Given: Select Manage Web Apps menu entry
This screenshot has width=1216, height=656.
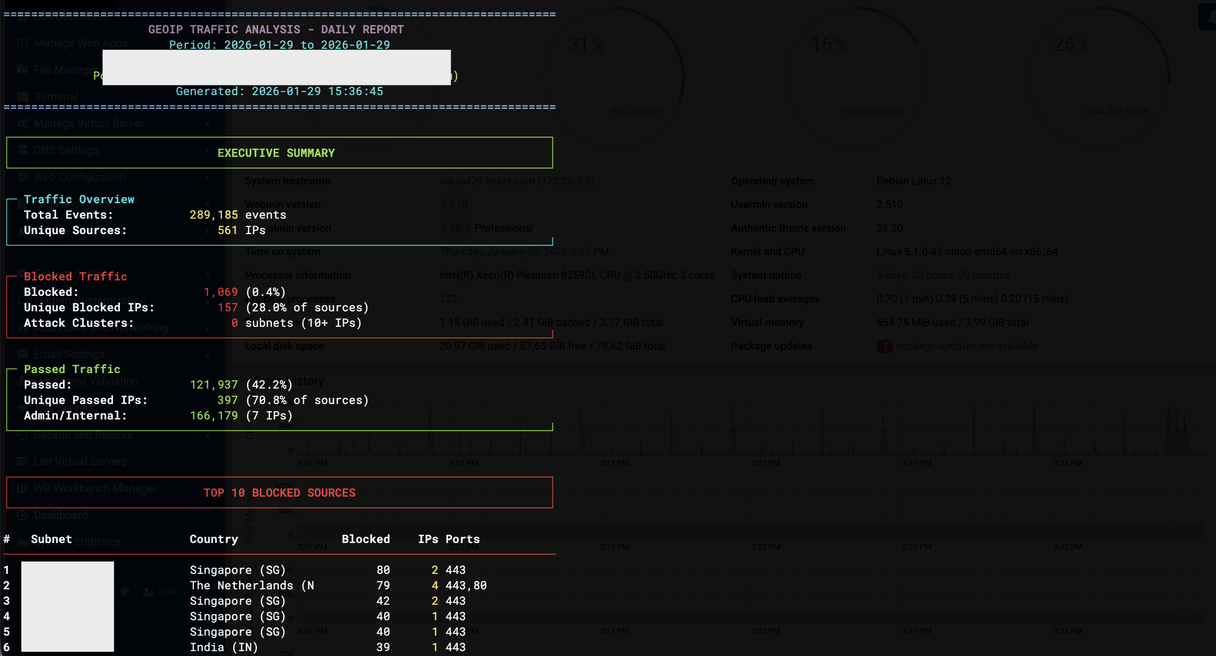Looking at the screenshot, I should [x=81, y=43].
